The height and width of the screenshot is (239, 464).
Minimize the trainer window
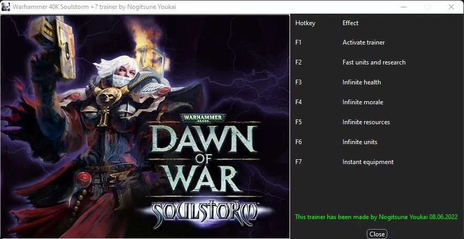pos(404,7)
